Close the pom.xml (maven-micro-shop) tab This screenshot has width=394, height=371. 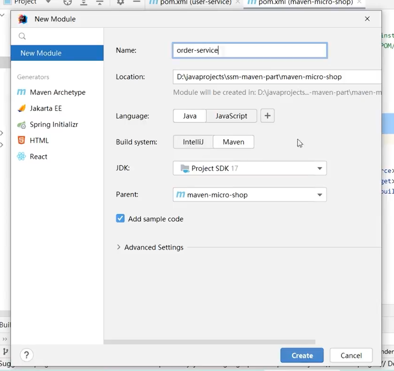pyautogui.click(x=359, y=2)
